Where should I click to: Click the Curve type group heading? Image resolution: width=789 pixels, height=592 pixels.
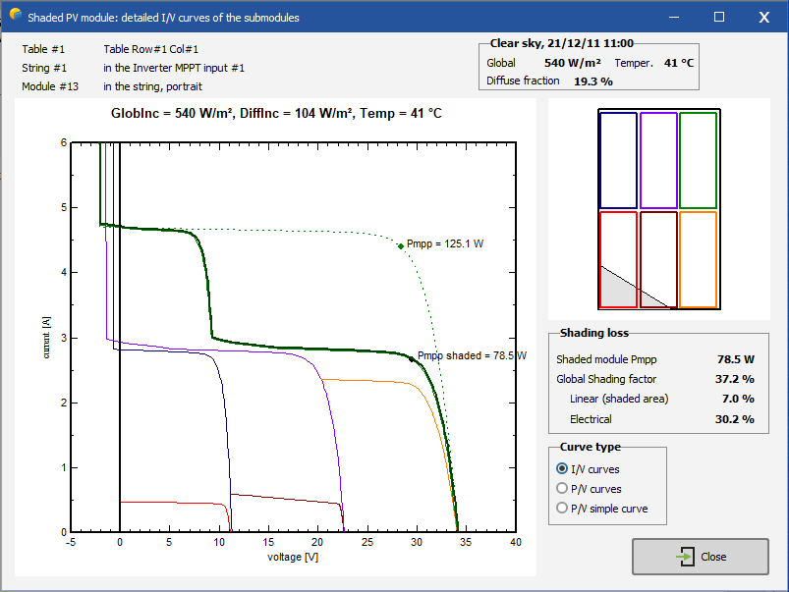tap(591, 447)
